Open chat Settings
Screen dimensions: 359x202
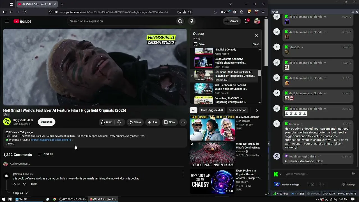point(349,185)
